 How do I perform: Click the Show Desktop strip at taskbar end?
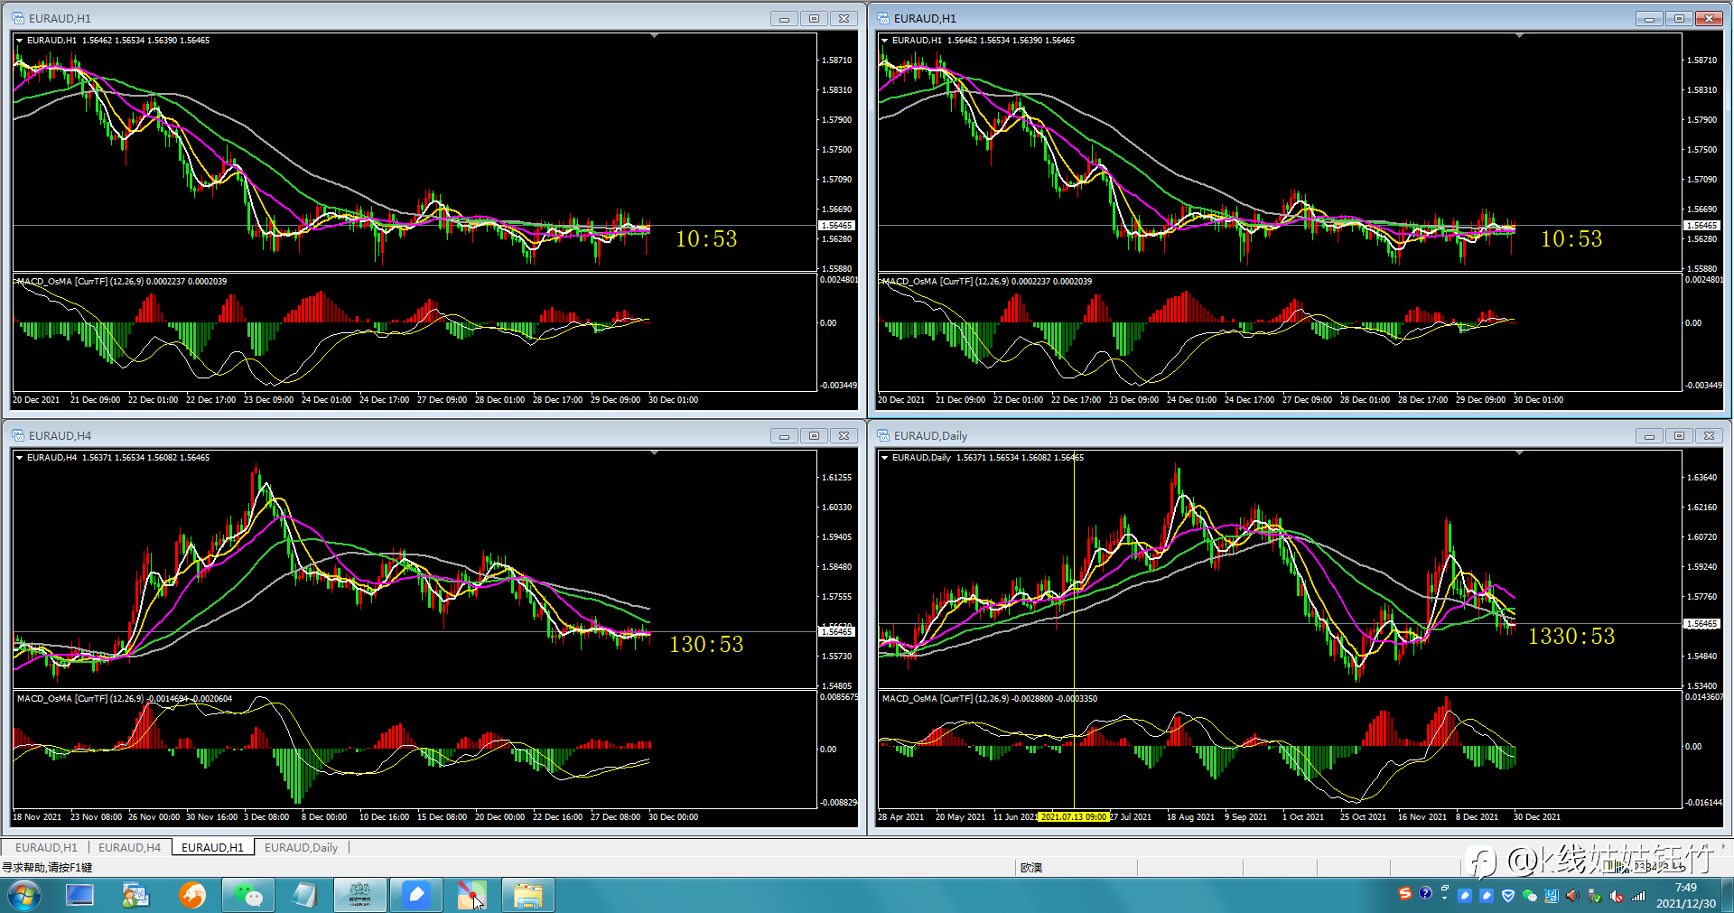1728,895
